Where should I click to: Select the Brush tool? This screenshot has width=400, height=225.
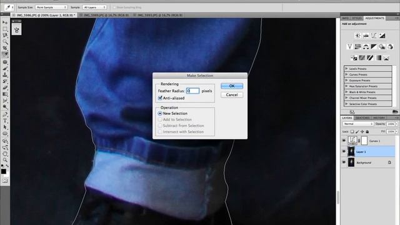[5, 68]
